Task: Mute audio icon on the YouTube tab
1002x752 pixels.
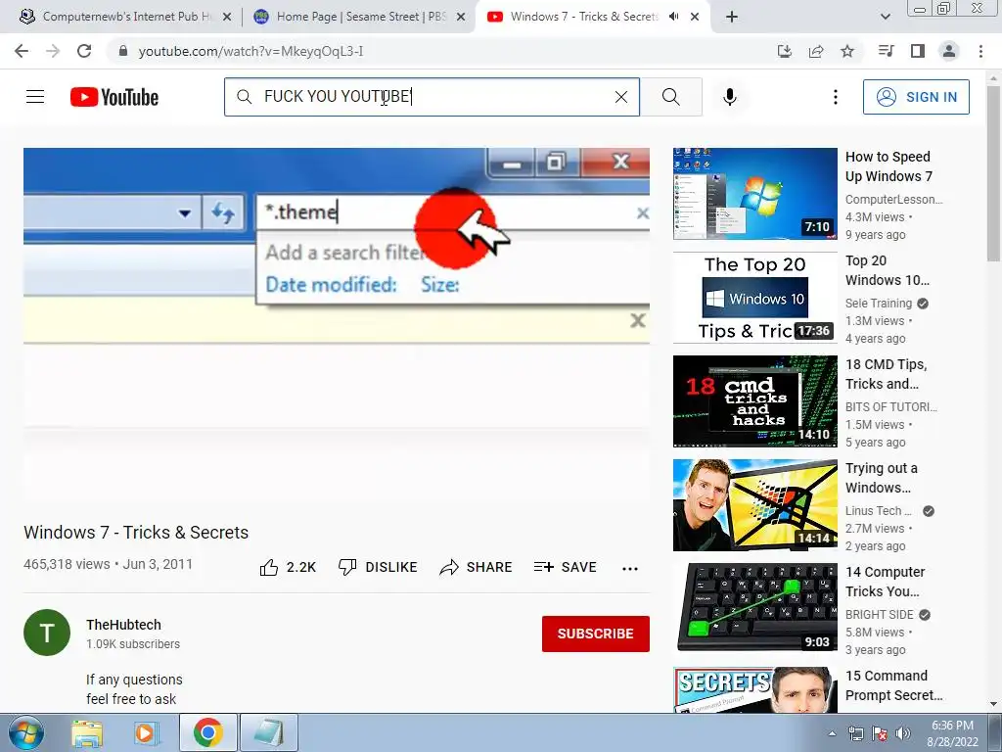Action: pos(673,17)
